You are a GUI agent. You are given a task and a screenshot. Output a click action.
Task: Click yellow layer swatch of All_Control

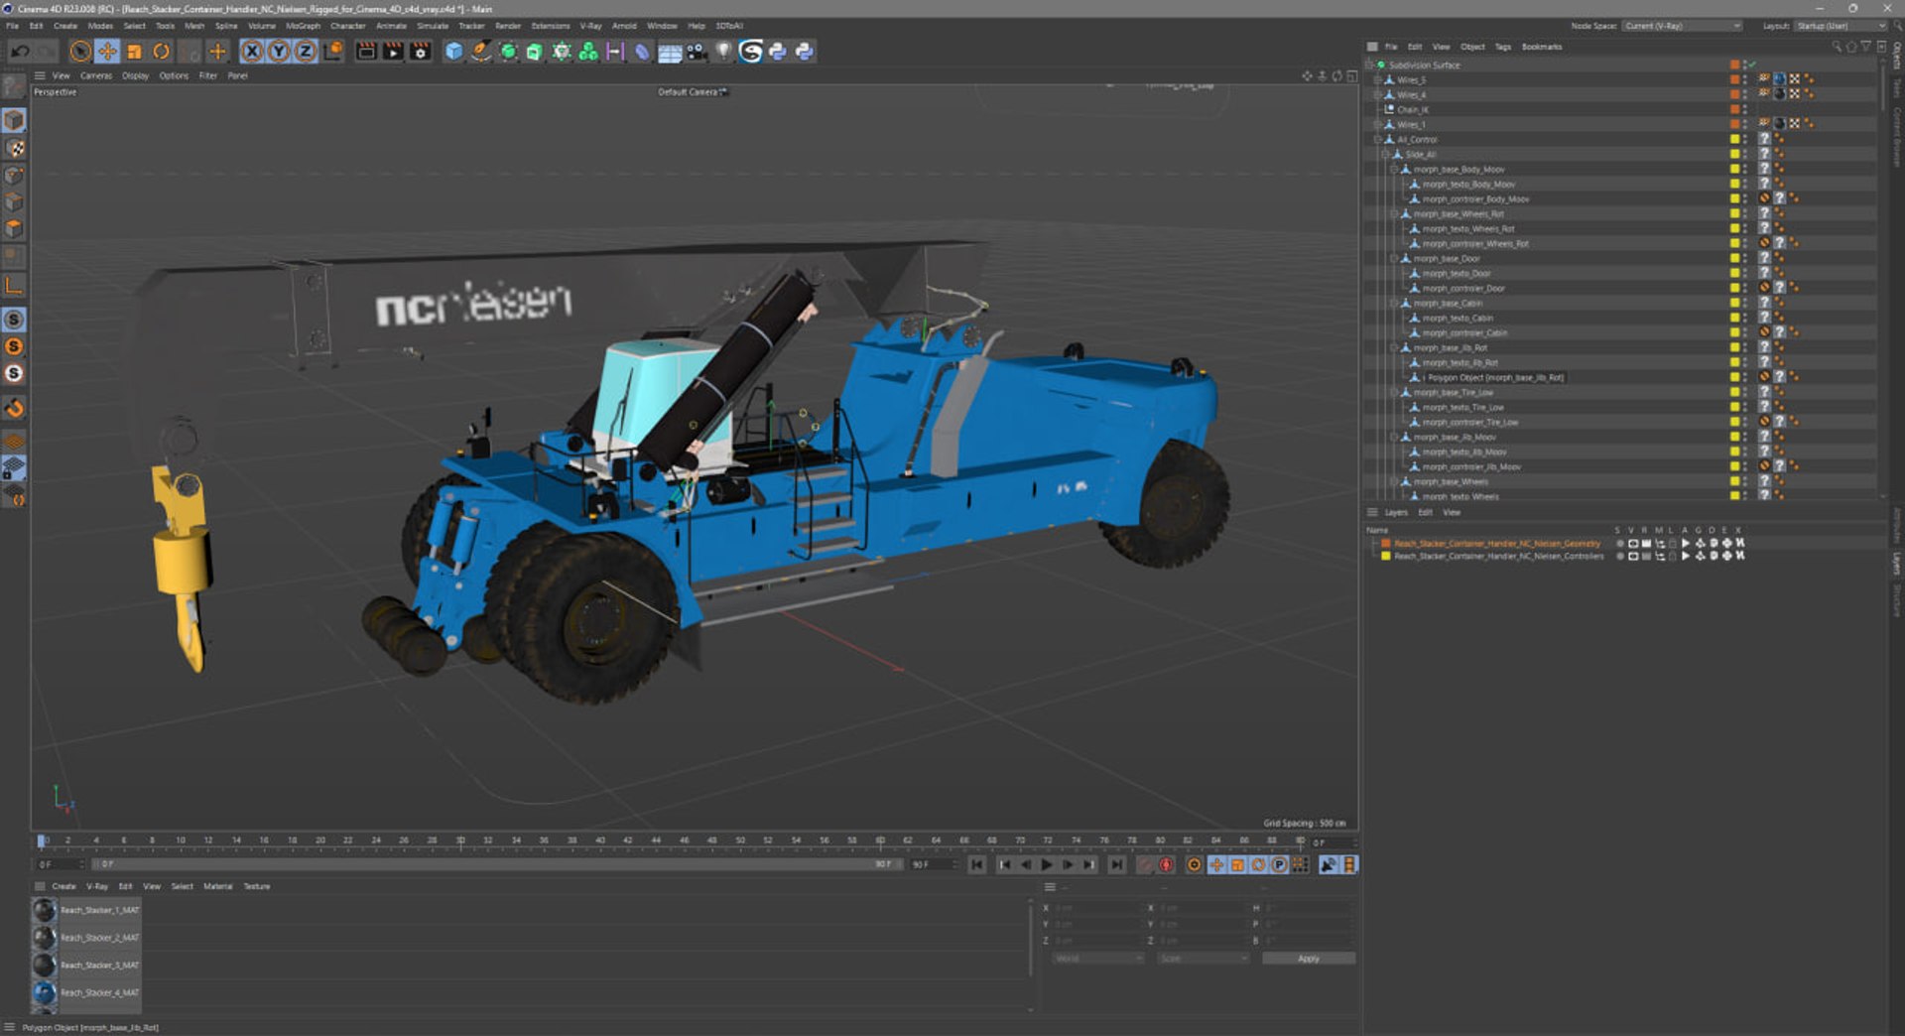tap(1734, 140)
